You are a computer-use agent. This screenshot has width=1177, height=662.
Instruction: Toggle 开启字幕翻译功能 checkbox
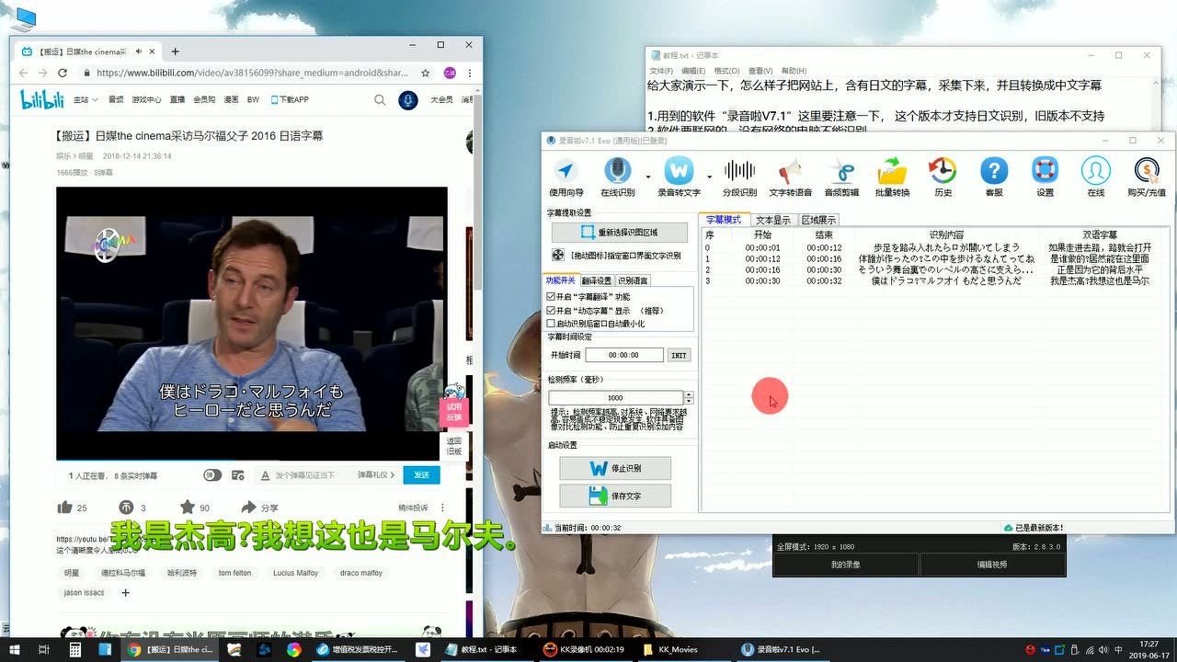551,297
